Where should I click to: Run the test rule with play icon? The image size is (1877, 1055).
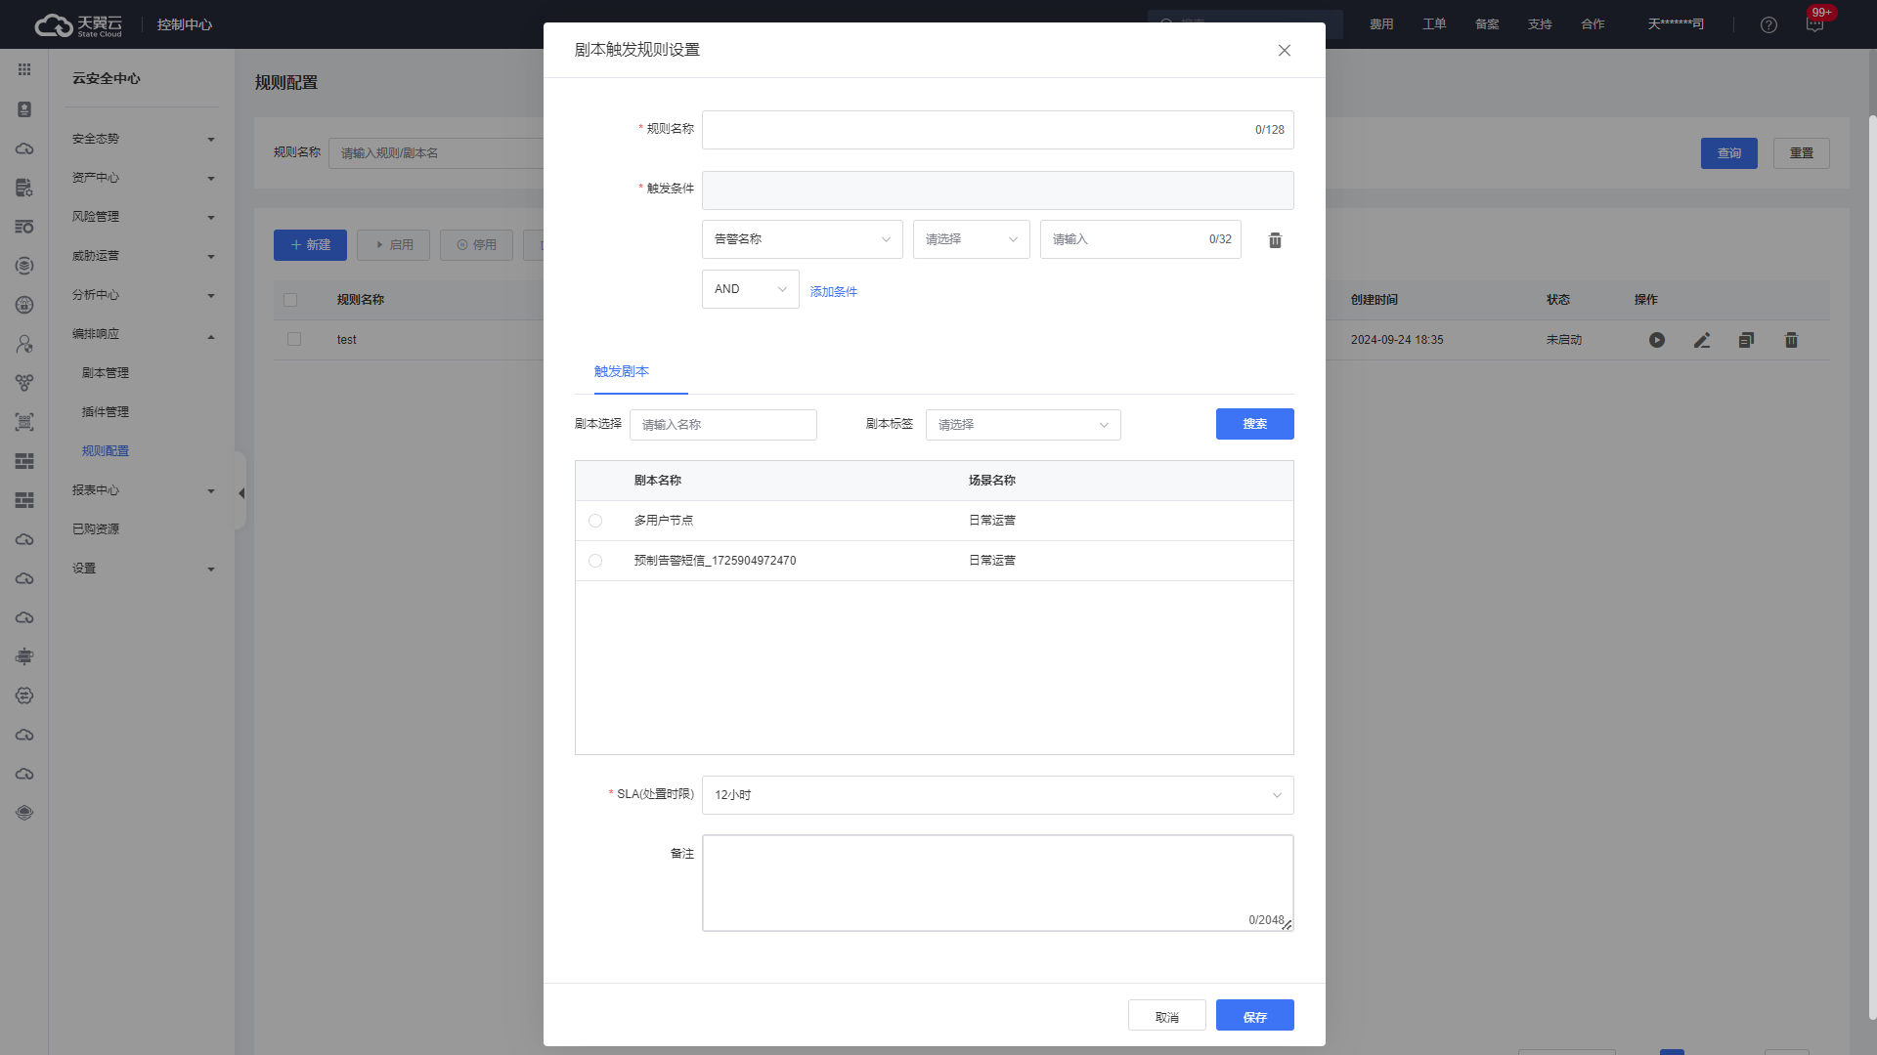tap(1657, 340)
